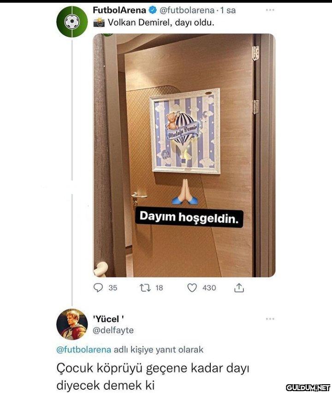Like the tweet via heart icon

192,288
